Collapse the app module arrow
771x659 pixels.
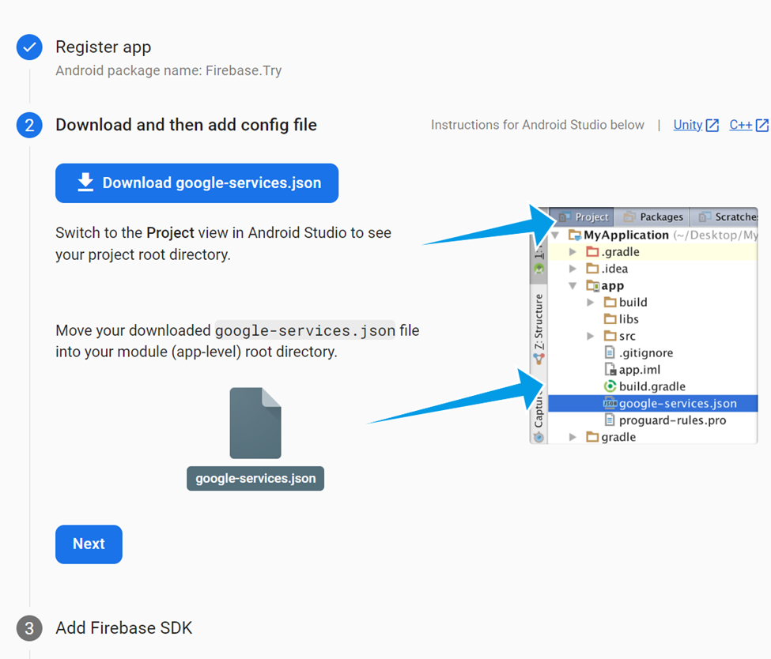tap(573, 285)
